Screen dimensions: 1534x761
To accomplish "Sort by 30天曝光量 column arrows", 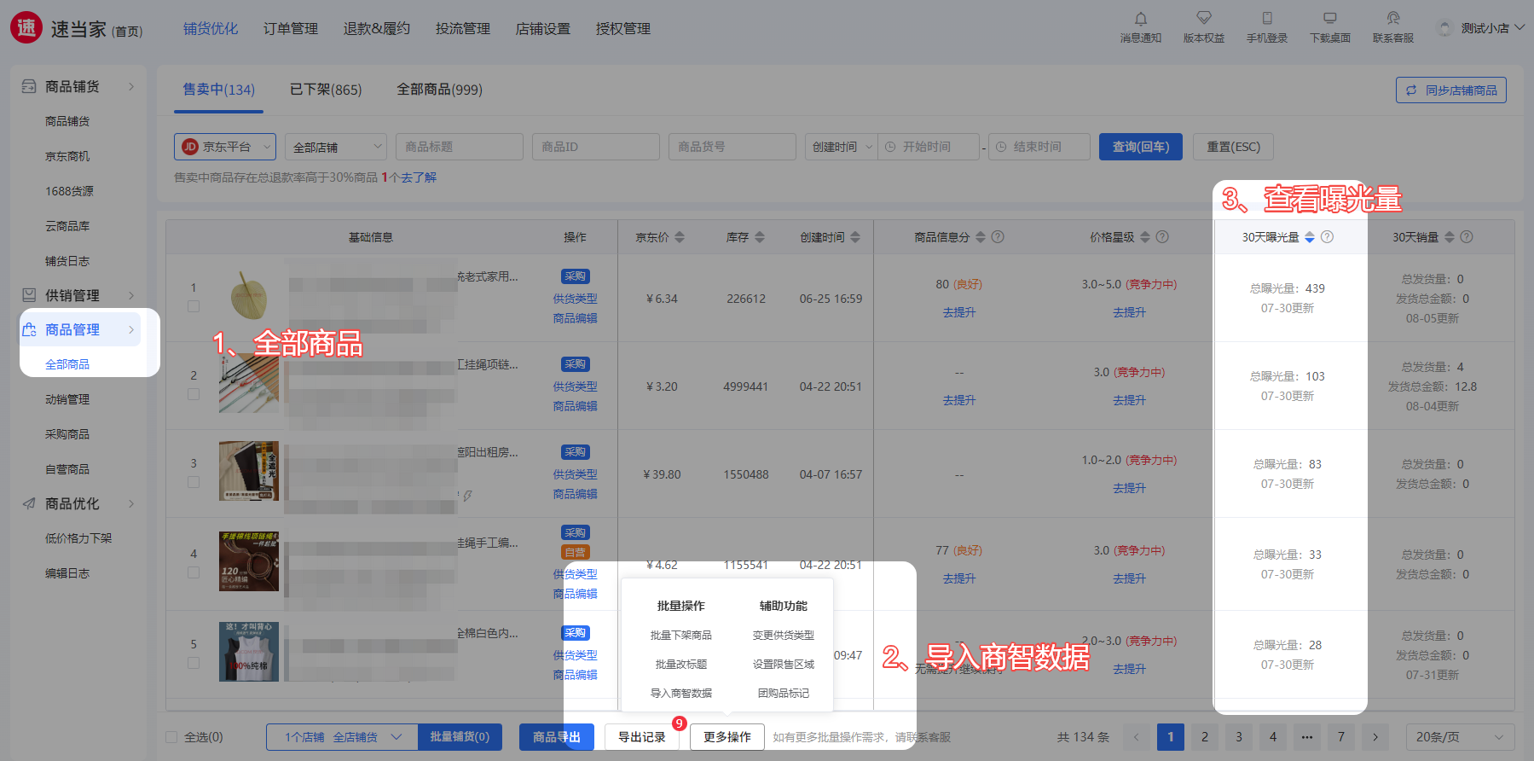I will tap(1310, 237).
